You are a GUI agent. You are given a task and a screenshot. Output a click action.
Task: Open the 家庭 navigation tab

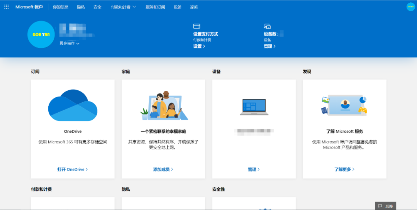[x=194, y=7]
